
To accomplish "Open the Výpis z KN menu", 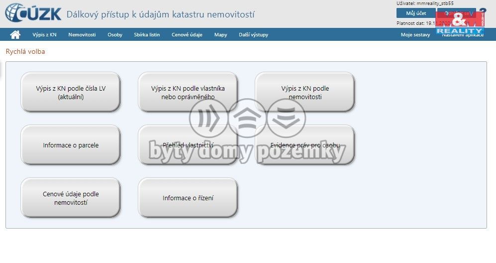I will 44,34.
